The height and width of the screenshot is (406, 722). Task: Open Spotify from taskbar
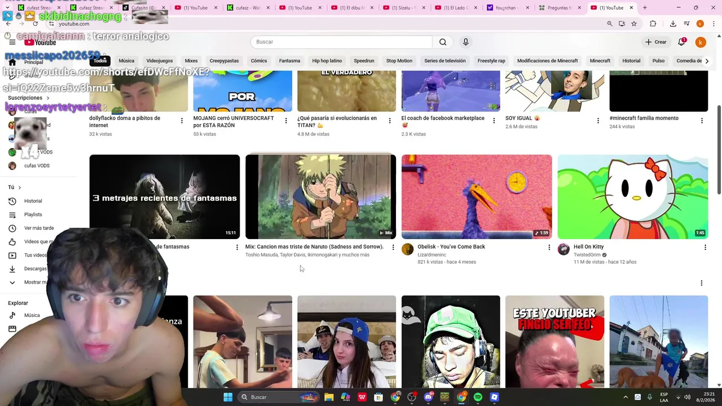478,397
